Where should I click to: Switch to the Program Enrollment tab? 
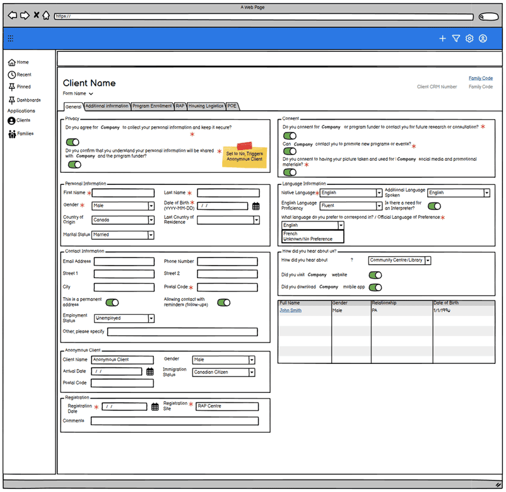click(152, 106)
